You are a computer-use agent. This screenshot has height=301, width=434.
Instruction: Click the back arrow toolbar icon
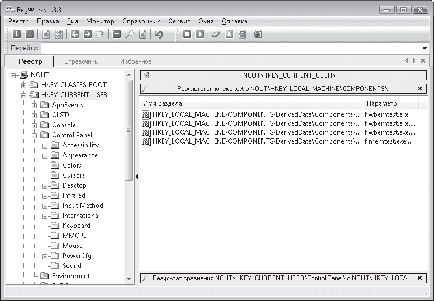click(75, 35)
